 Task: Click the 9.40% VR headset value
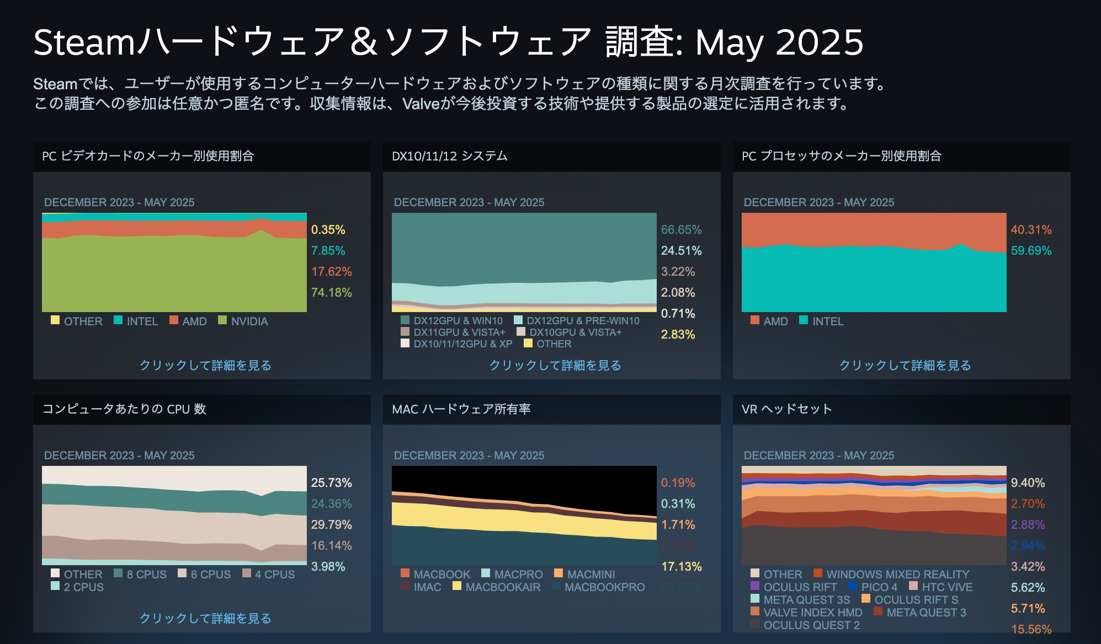tap(1028, 482)
